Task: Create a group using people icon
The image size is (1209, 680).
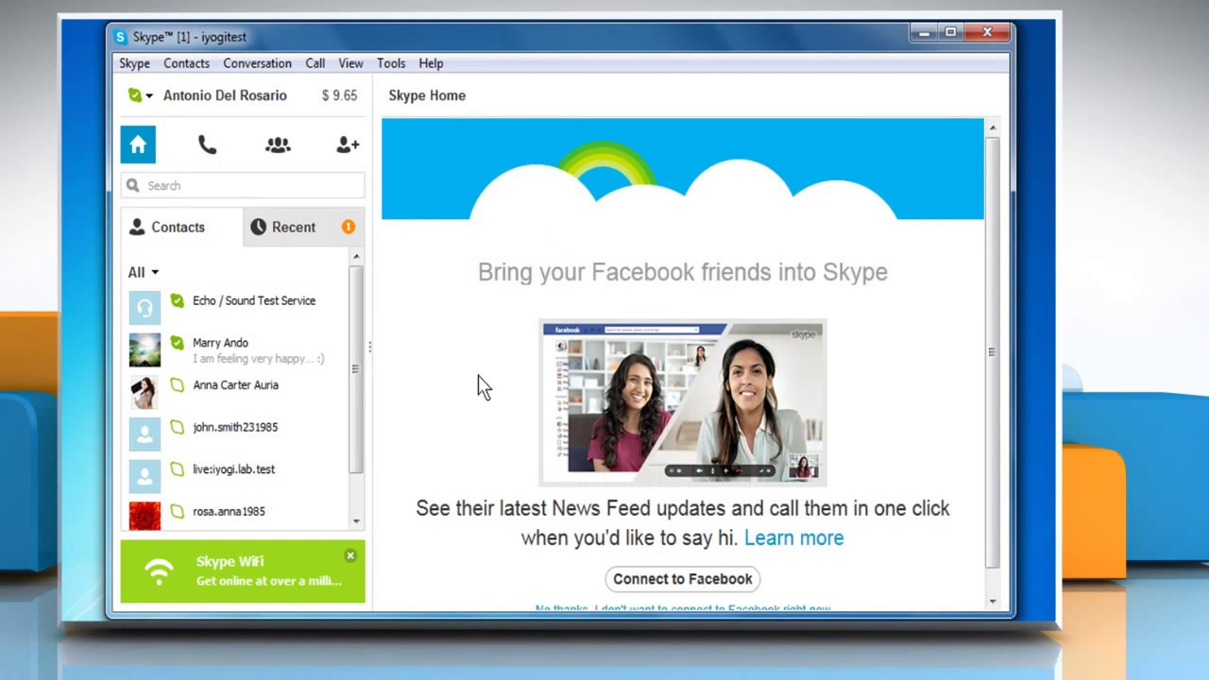Action: coord(278,144)
